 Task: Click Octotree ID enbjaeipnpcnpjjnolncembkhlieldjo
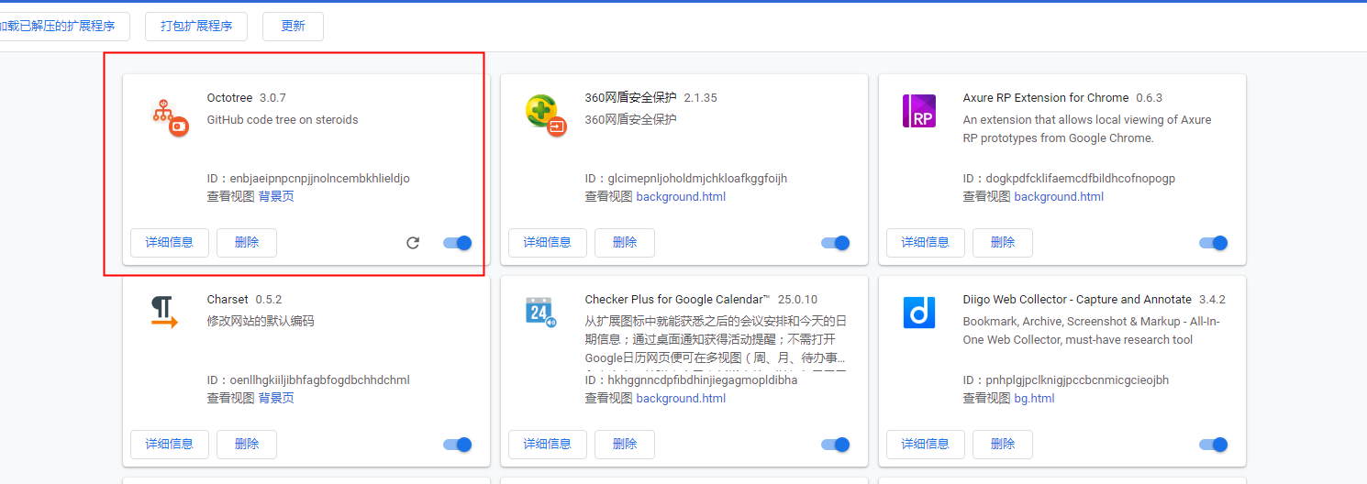coord(320,178)
